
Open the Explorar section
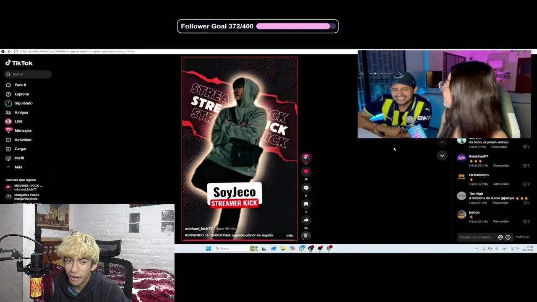pyautogui.click(x=18, y=94)
